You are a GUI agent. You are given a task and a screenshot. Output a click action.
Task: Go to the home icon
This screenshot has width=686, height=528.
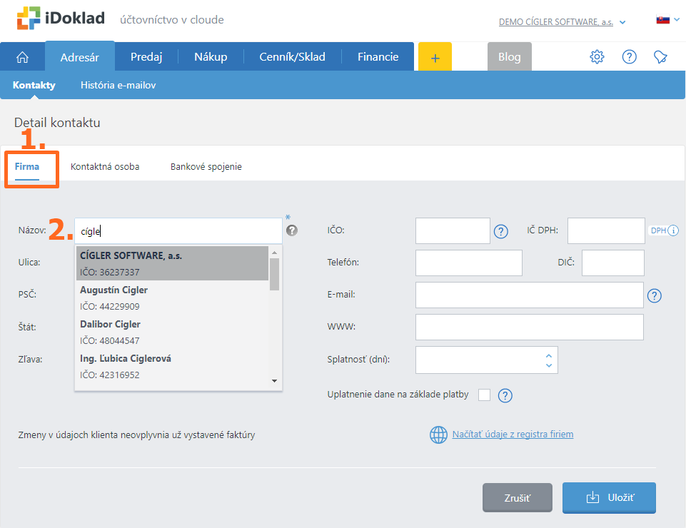pos(22,57)
